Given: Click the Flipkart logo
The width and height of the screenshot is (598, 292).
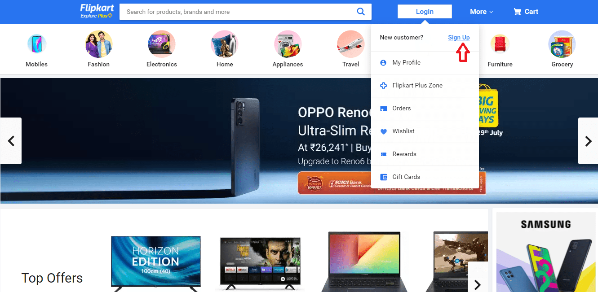Looking at the screenshot, I should 97,8.
